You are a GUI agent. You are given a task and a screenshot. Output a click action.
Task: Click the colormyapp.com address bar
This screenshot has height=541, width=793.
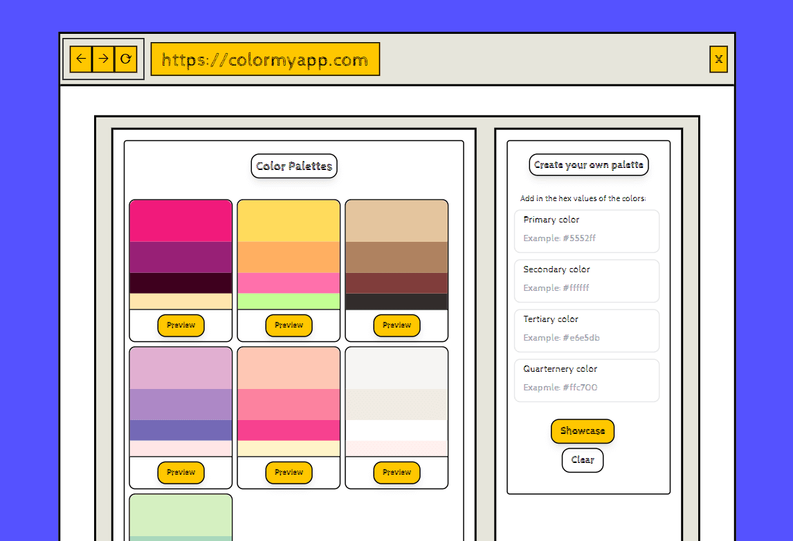[265, 59]
